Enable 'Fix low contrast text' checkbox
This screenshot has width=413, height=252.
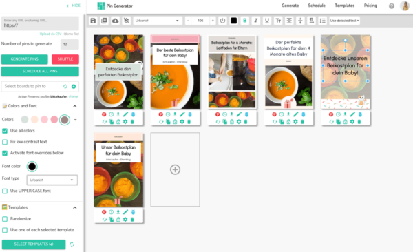point(5,142)
